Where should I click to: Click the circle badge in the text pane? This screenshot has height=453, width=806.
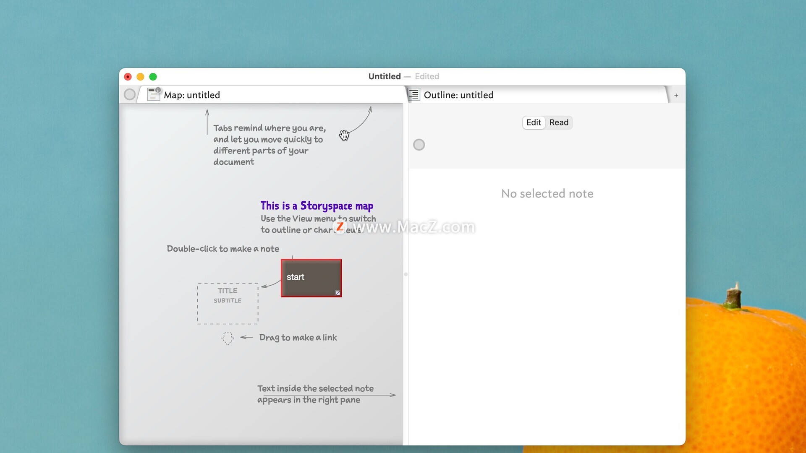click(x=419, y=145)
